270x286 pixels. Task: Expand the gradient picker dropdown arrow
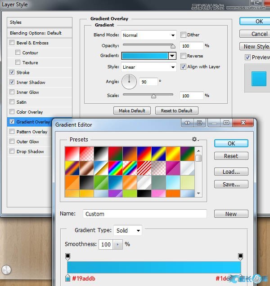171,56
